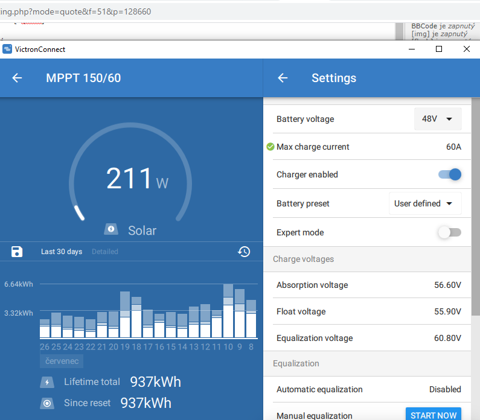Click the 211 W solar power gauge

coord(130,179)
